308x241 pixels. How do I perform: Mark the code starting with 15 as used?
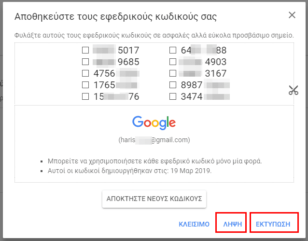(x=85, y=96)
